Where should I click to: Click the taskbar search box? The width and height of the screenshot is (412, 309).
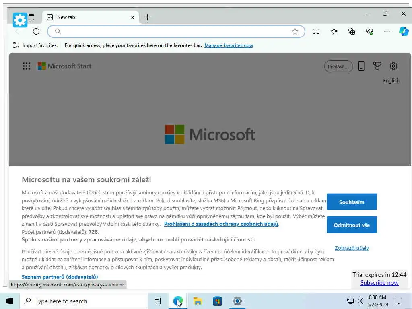click(84, 301)
